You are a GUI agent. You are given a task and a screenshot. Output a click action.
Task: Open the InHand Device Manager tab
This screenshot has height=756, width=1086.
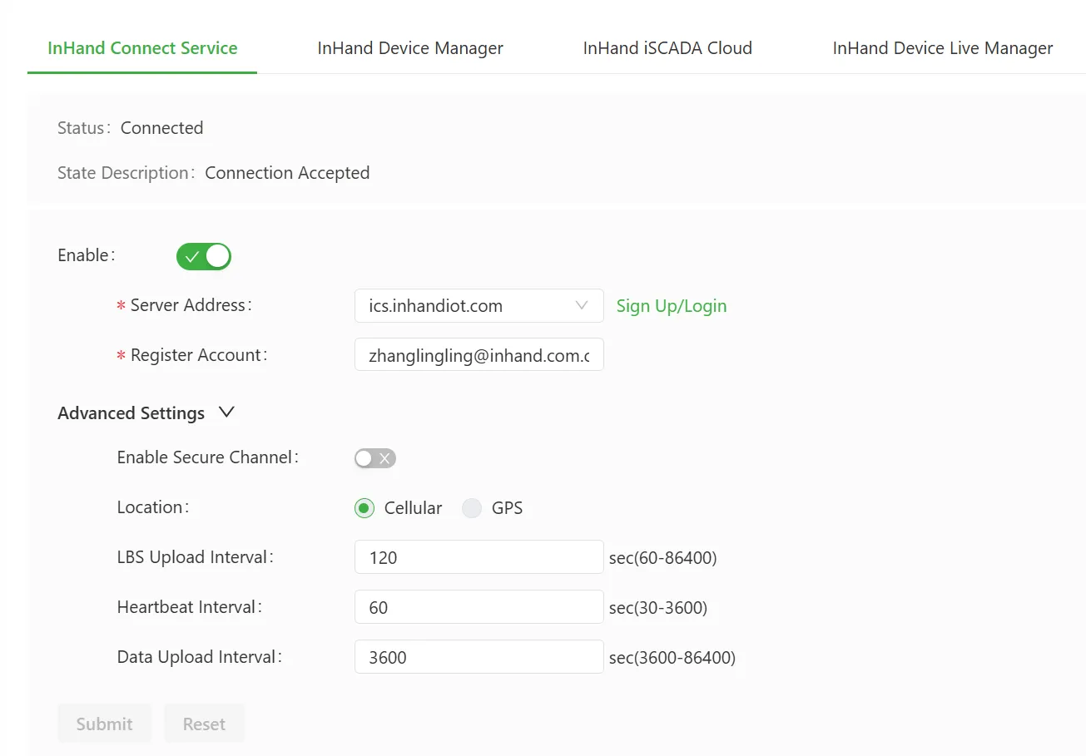tap(410, 48)
